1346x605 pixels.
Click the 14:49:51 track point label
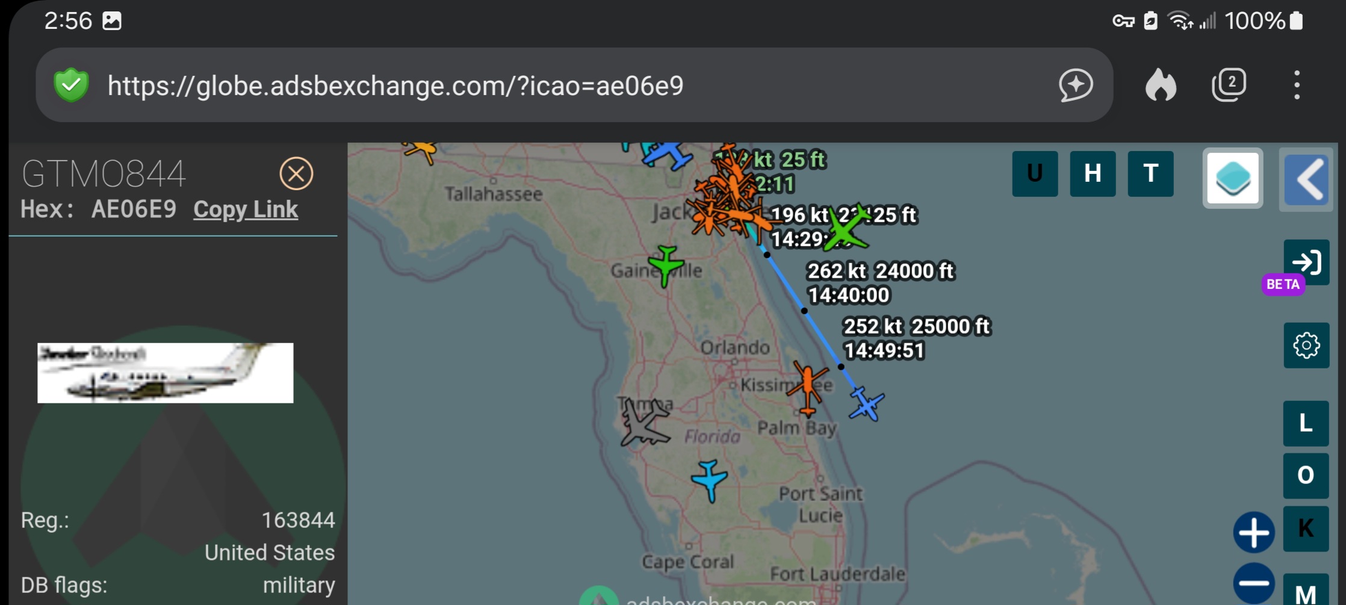tap(884, 351)
